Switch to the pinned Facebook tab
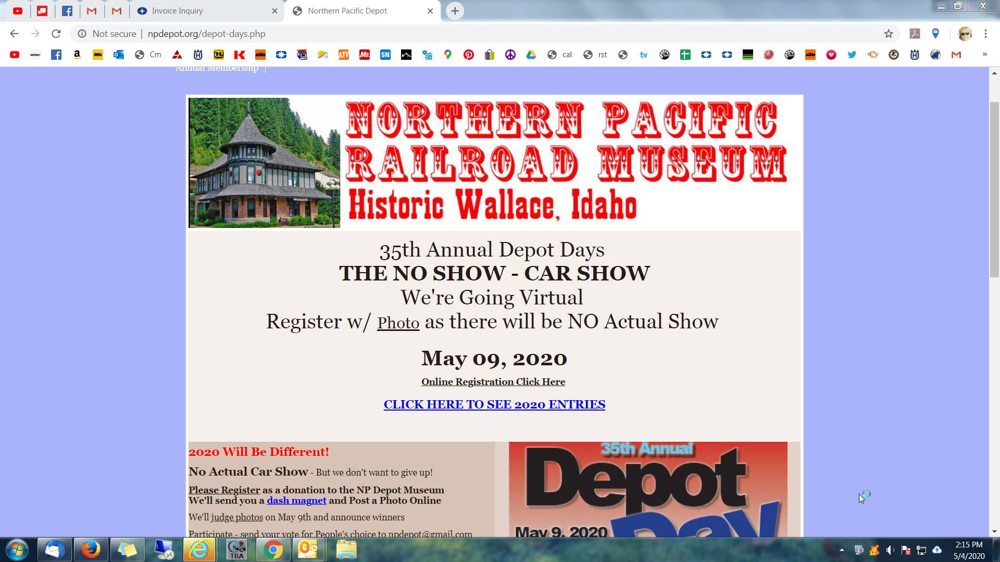Image resolution: width=1000 pixels, height=562 pixels. (67, 11)
